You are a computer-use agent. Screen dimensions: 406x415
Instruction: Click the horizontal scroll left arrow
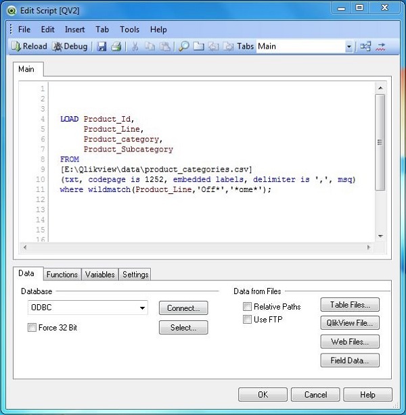point(25,247)
